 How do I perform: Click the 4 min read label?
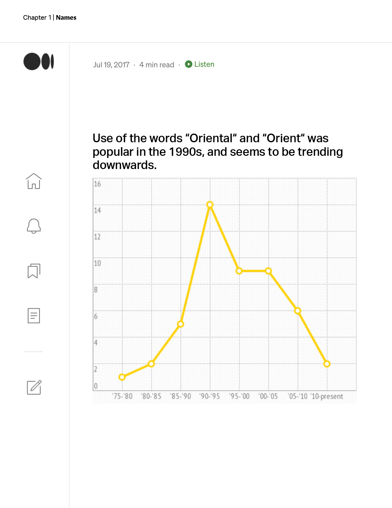pyautogui.click(x=156, y=65)
